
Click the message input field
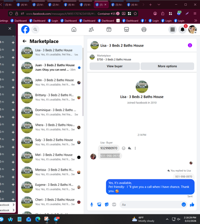[x=151, y=205]
